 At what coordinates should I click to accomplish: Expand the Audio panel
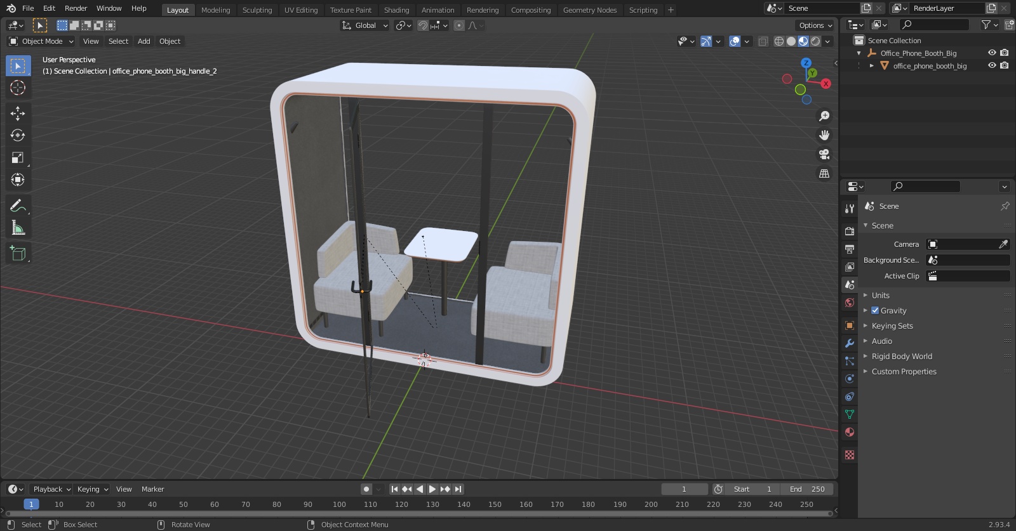(881, 341)
